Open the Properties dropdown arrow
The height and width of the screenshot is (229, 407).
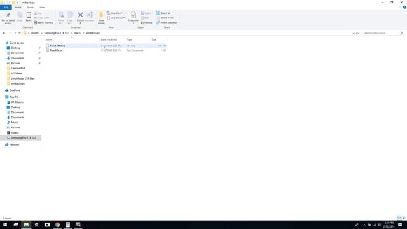point(134,23)
